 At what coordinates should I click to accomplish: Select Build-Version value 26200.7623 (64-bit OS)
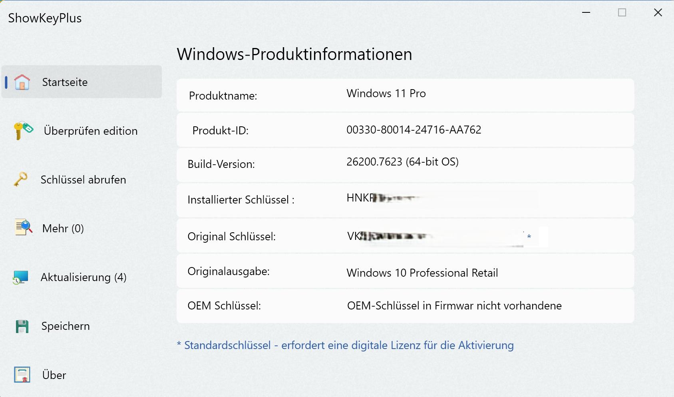(402, 162)
